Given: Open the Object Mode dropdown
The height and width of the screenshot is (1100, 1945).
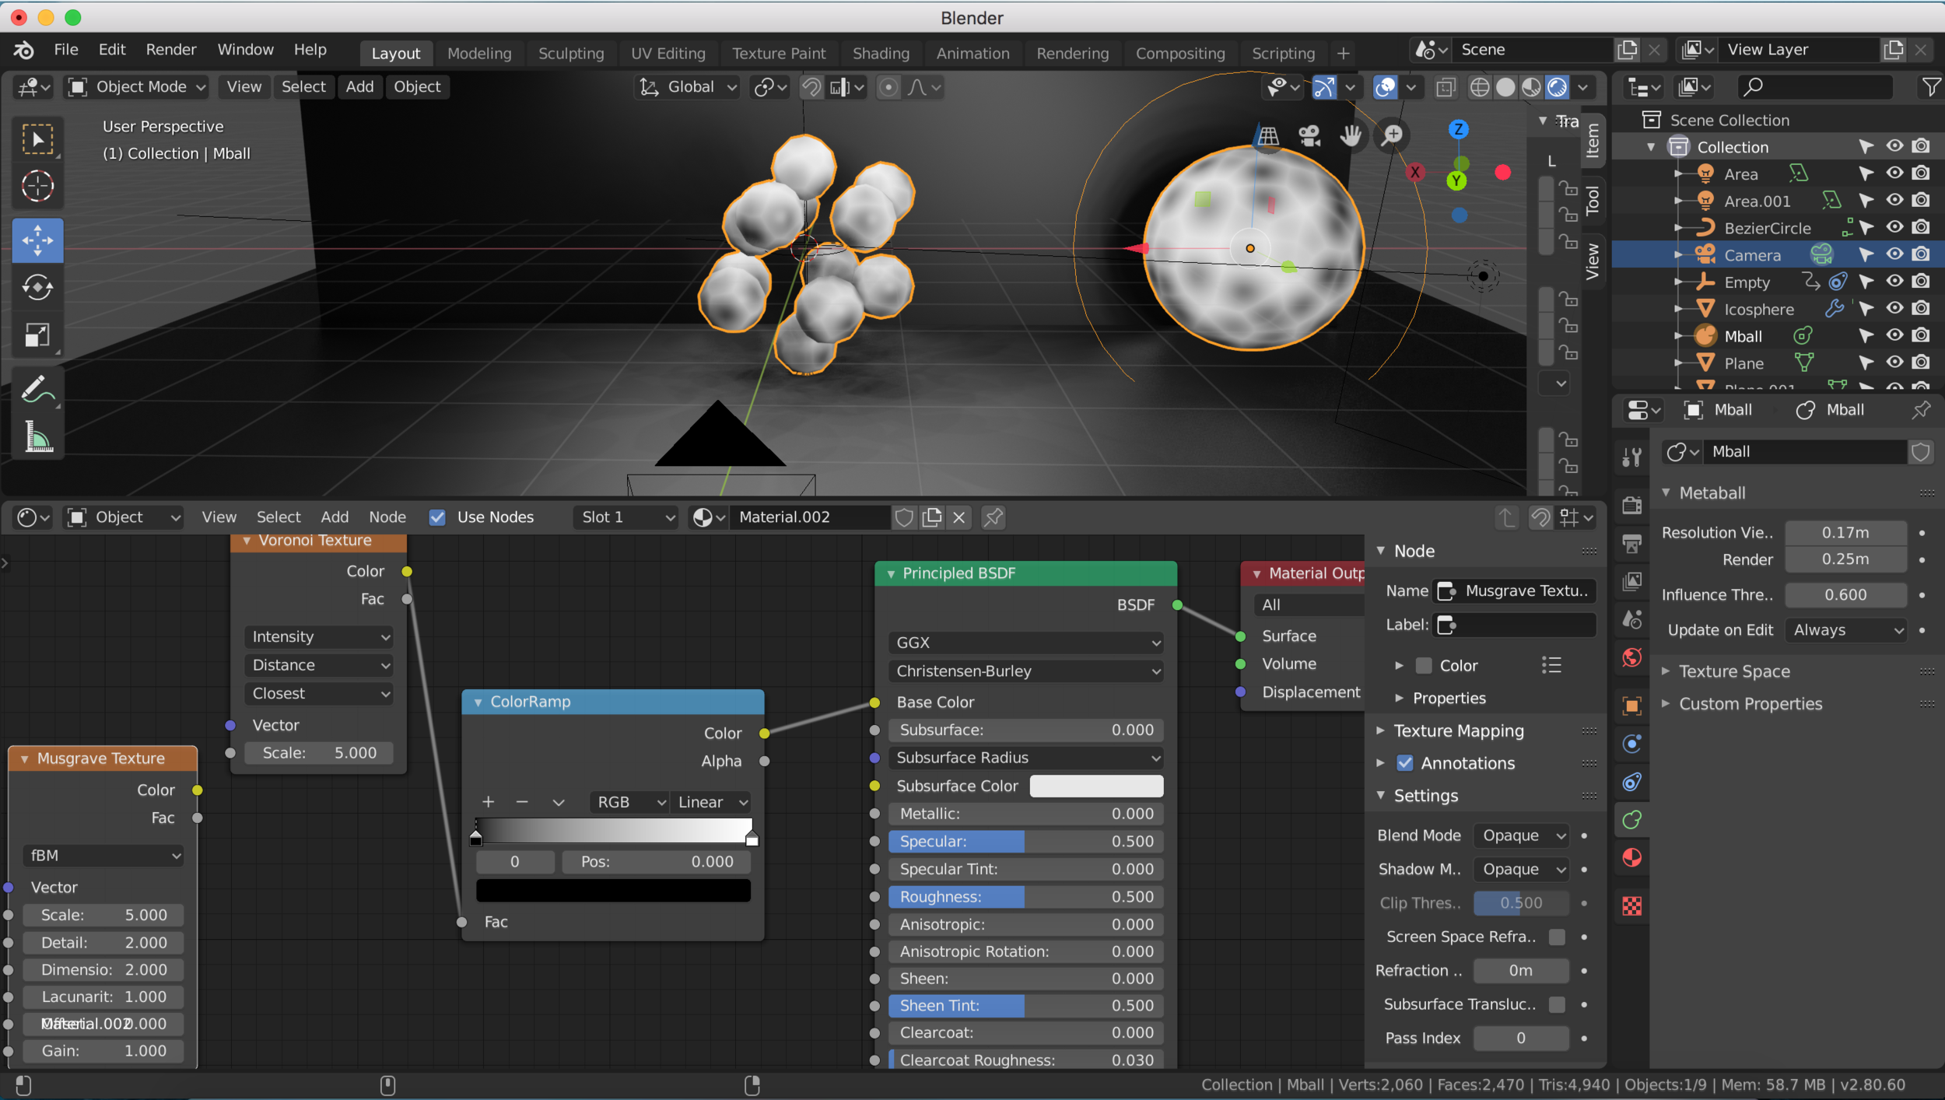Looking at the screenshot, I should [x=137, y=87].
